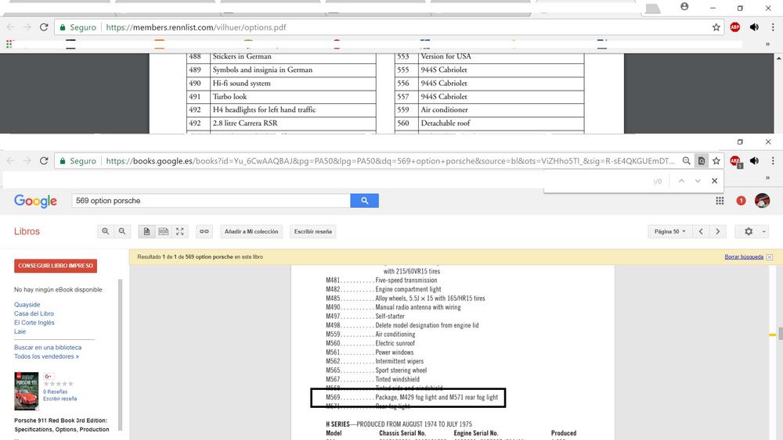Open El Corte Inglés seller link
783x440 pixels.
click(34, 323)
